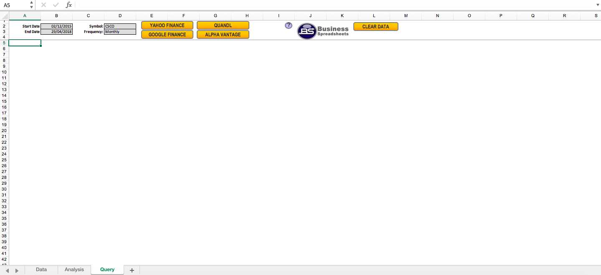Click the GOOGLE FINANCE button

[x=167, y=35]
